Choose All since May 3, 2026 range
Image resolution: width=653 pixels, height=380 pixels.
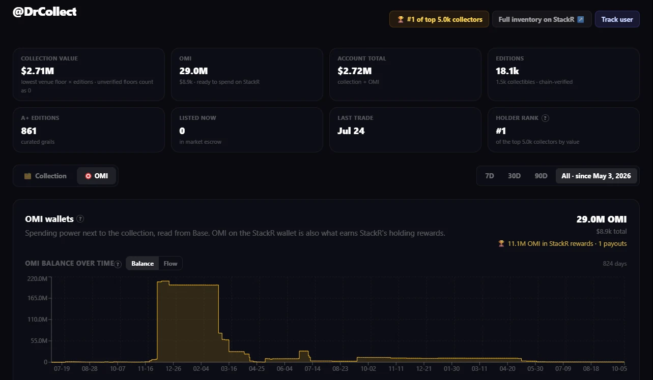[596, 176]
